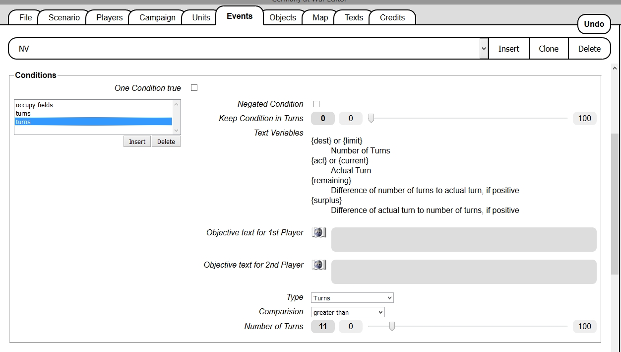The image size is (621, 352).
Task: Click the minimum value 0 of Keep Condition slider
Action: 351,118
